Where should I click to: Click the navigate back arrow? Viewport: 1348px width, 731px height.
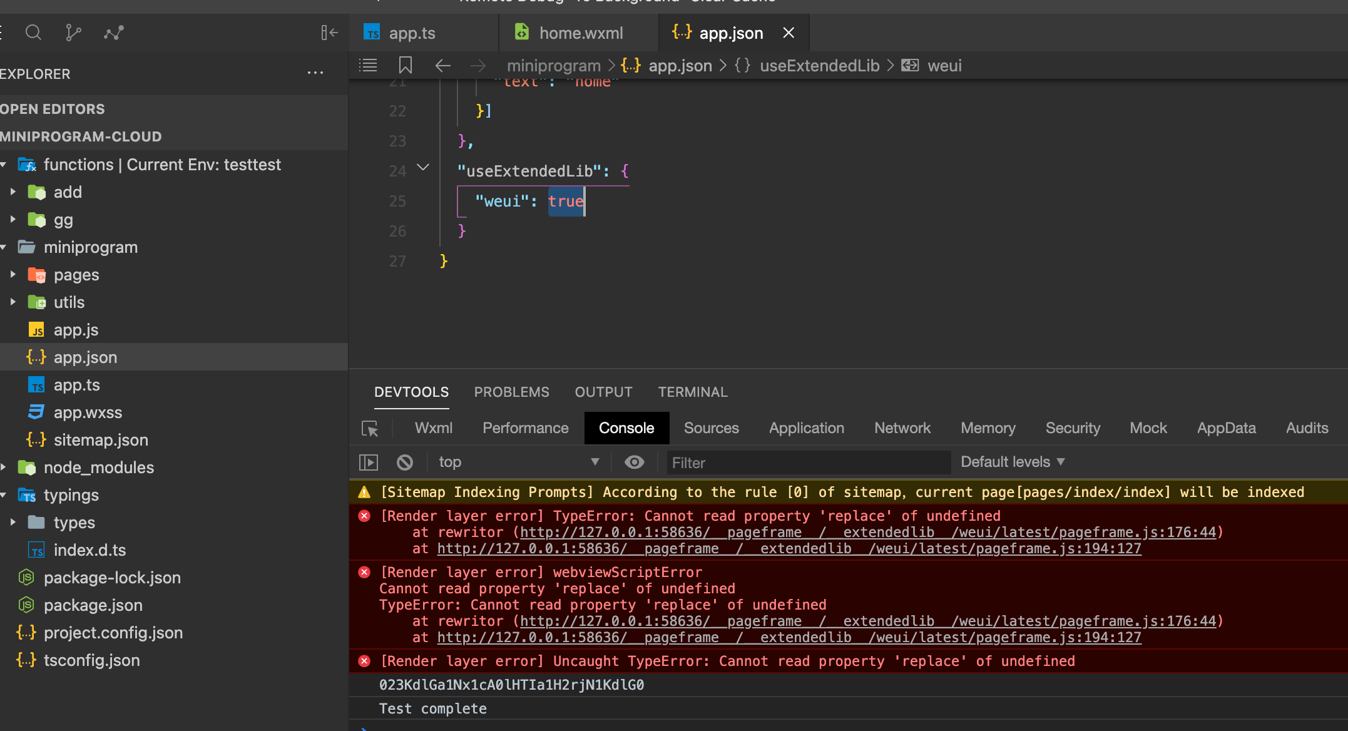442,65
